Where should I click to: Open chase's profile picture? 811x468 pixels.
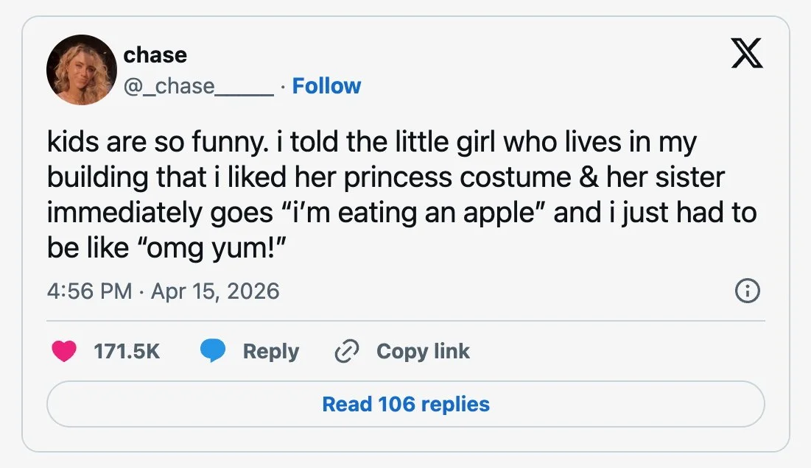point(81,70)
